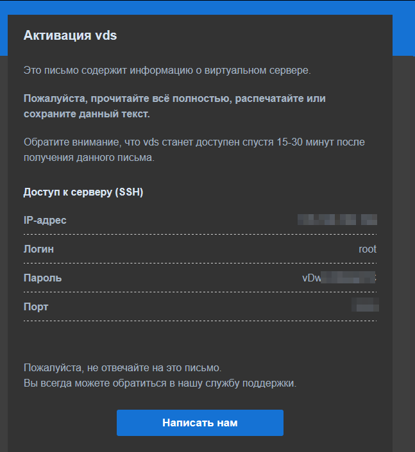Click the 'Активация vds' heading
This screenshot has height=452, width=415.
pyautogui.click(x=70, y=36)
